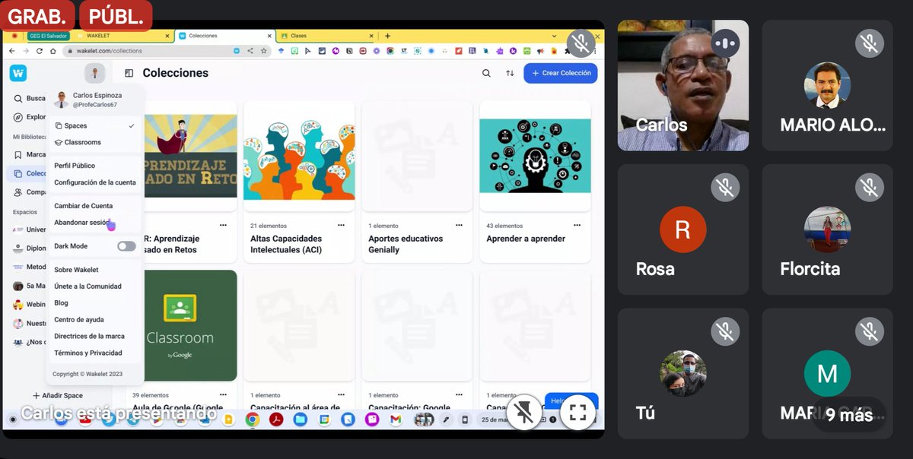This screenshot has height=459, width=913.
Task: Open Directrices de la marca link
Action: click(x=89, y=336)
